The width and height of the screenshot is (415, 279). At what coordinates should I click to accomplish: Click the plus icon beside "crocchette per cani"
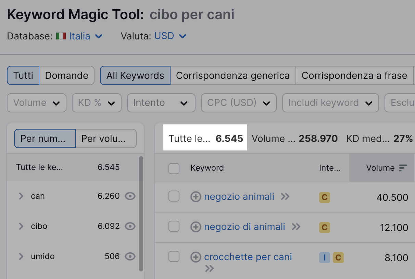click(196, 257)
